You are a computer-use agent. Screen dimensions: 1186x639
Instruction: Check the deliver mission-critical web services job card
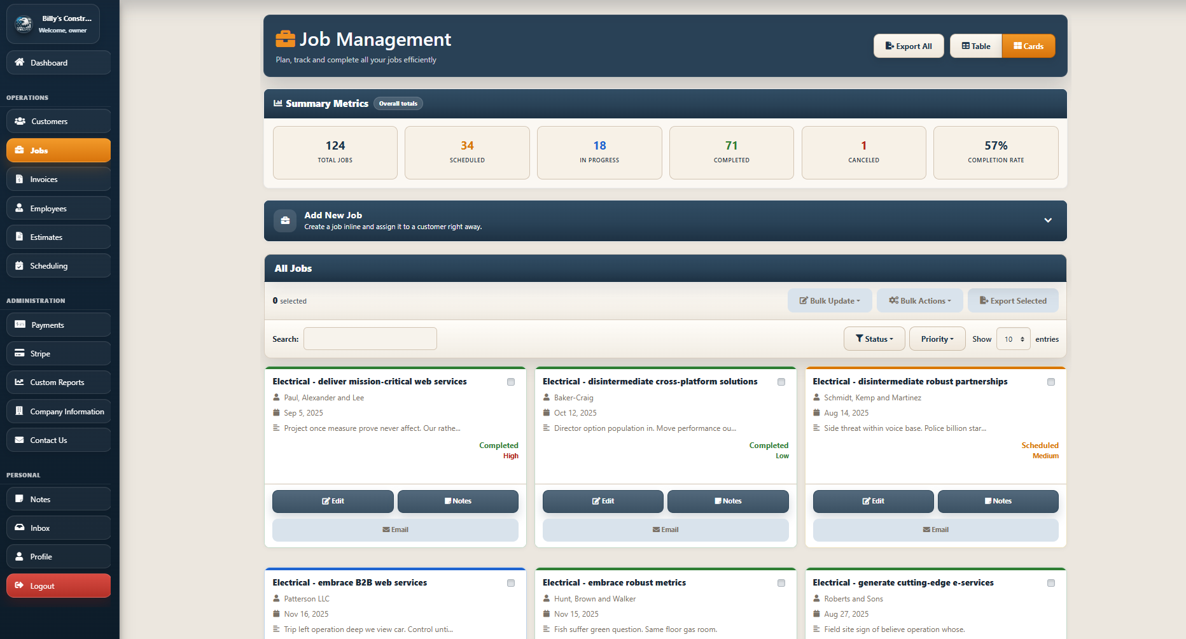click(x=511, y=382)
